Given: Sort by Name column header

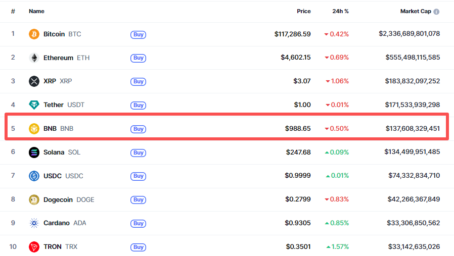Looking at the screenshot, I should pos(36,11).
